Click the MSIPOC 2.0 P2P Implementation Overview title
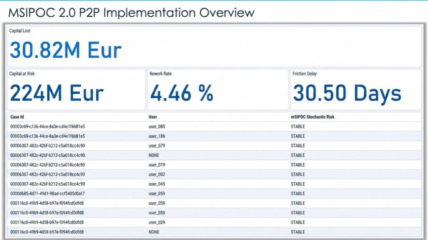The image size is (428, 240). (131, 12)
